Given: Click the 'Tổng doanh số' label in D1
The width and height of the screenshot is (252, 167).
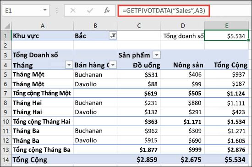Looking at the screenshot, I should click(x=183, y=36).
